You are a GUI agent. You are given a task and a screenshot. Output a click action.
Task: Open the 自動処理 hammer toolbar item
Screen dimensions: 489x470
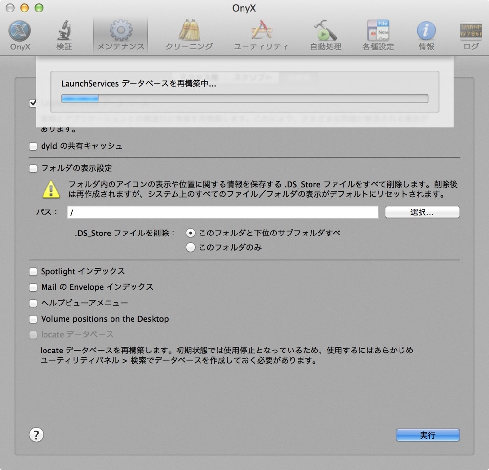coord(326,35)
